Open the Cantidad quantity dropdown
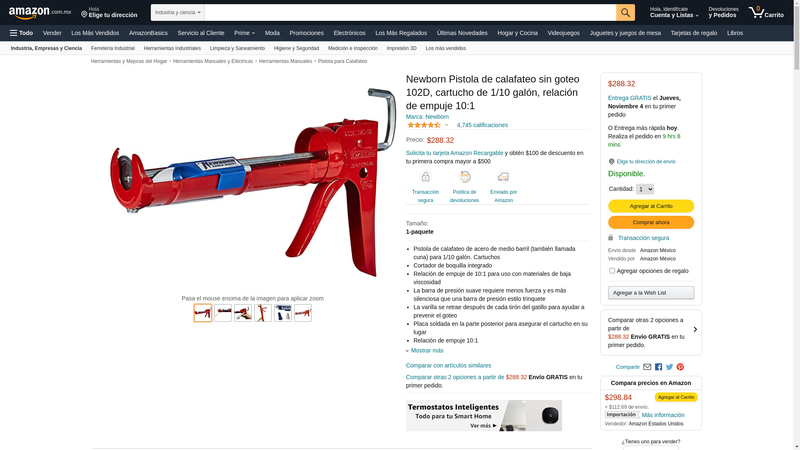This screenshot has width=800, height=450. 645,189
